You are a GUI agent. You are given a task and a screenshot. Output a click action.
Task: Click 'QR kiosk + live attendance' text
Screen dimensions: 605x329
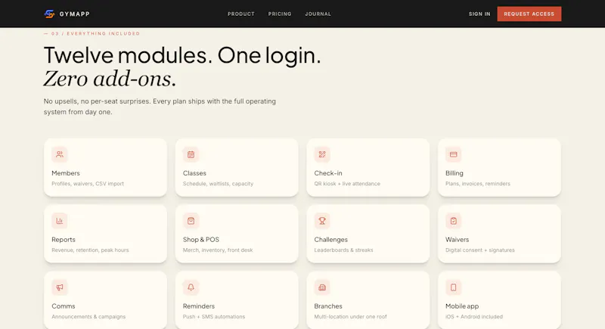(347, 184)
